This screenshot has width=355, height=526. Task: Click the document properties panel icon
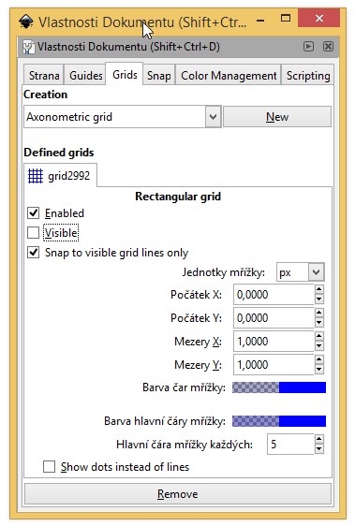(28, 47)
